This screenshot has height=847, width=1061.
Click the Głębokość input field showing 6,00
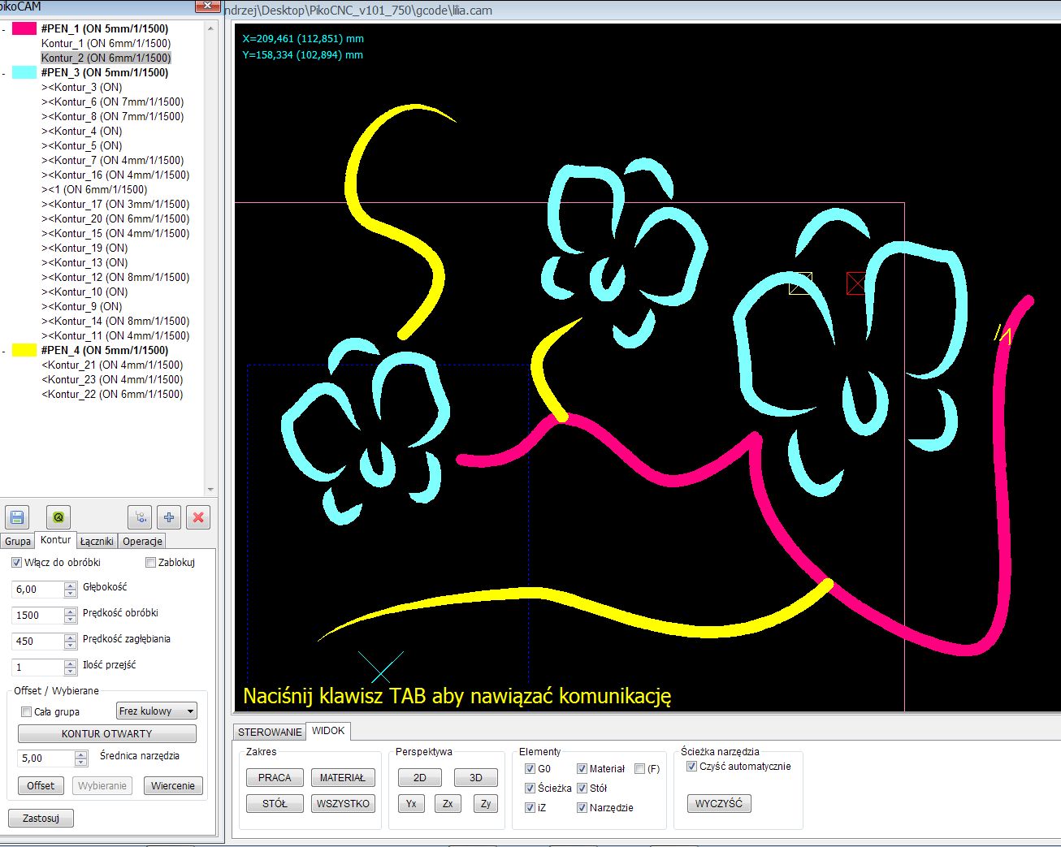(x=38, y=590)
